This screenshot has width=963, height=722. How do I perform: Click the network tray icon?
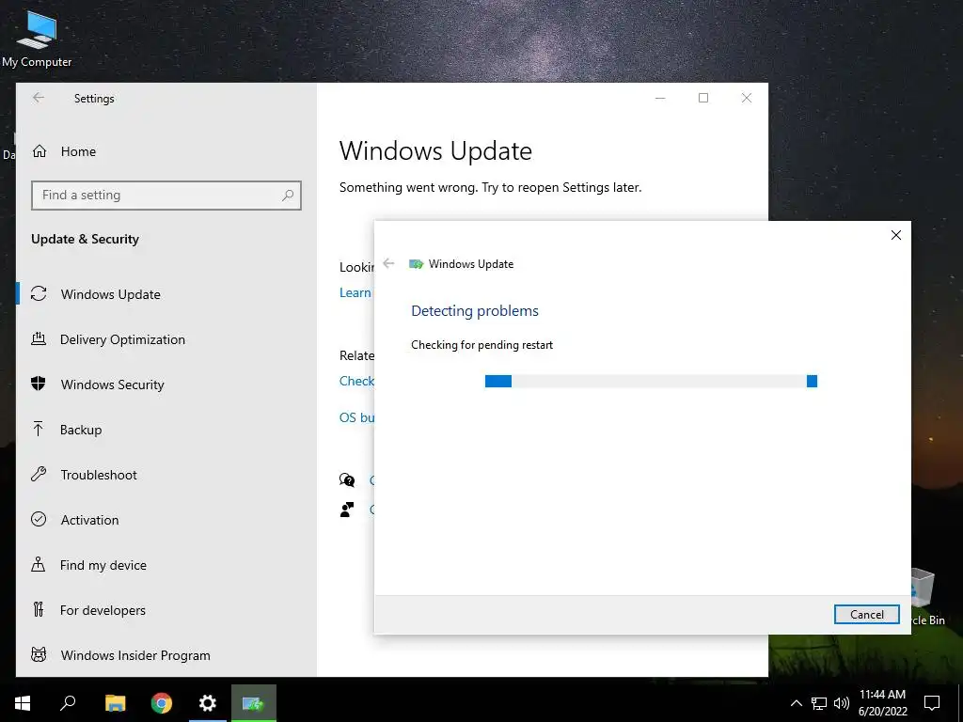point(819,703)
